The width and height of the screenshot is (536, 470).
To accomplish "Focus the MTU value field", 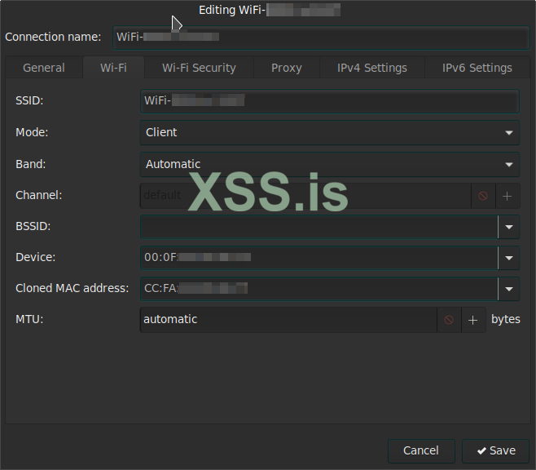I will pyautogui.click(x=288, y=320).
